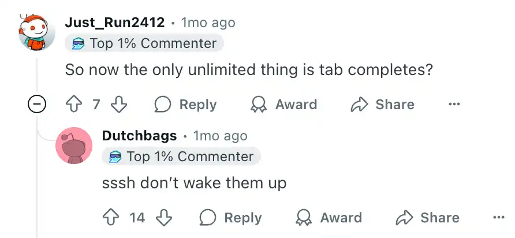Click the 1mo ago timestamp on Dutchbags' reply

tap(221, 136)
